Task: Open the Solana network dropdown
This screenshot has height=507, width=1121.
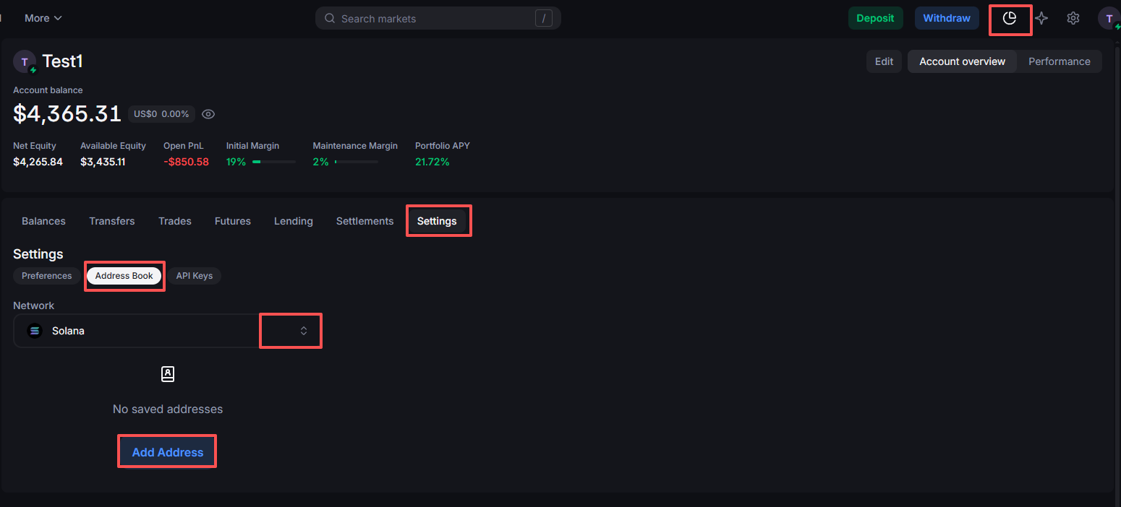Action: pos(304,331)
